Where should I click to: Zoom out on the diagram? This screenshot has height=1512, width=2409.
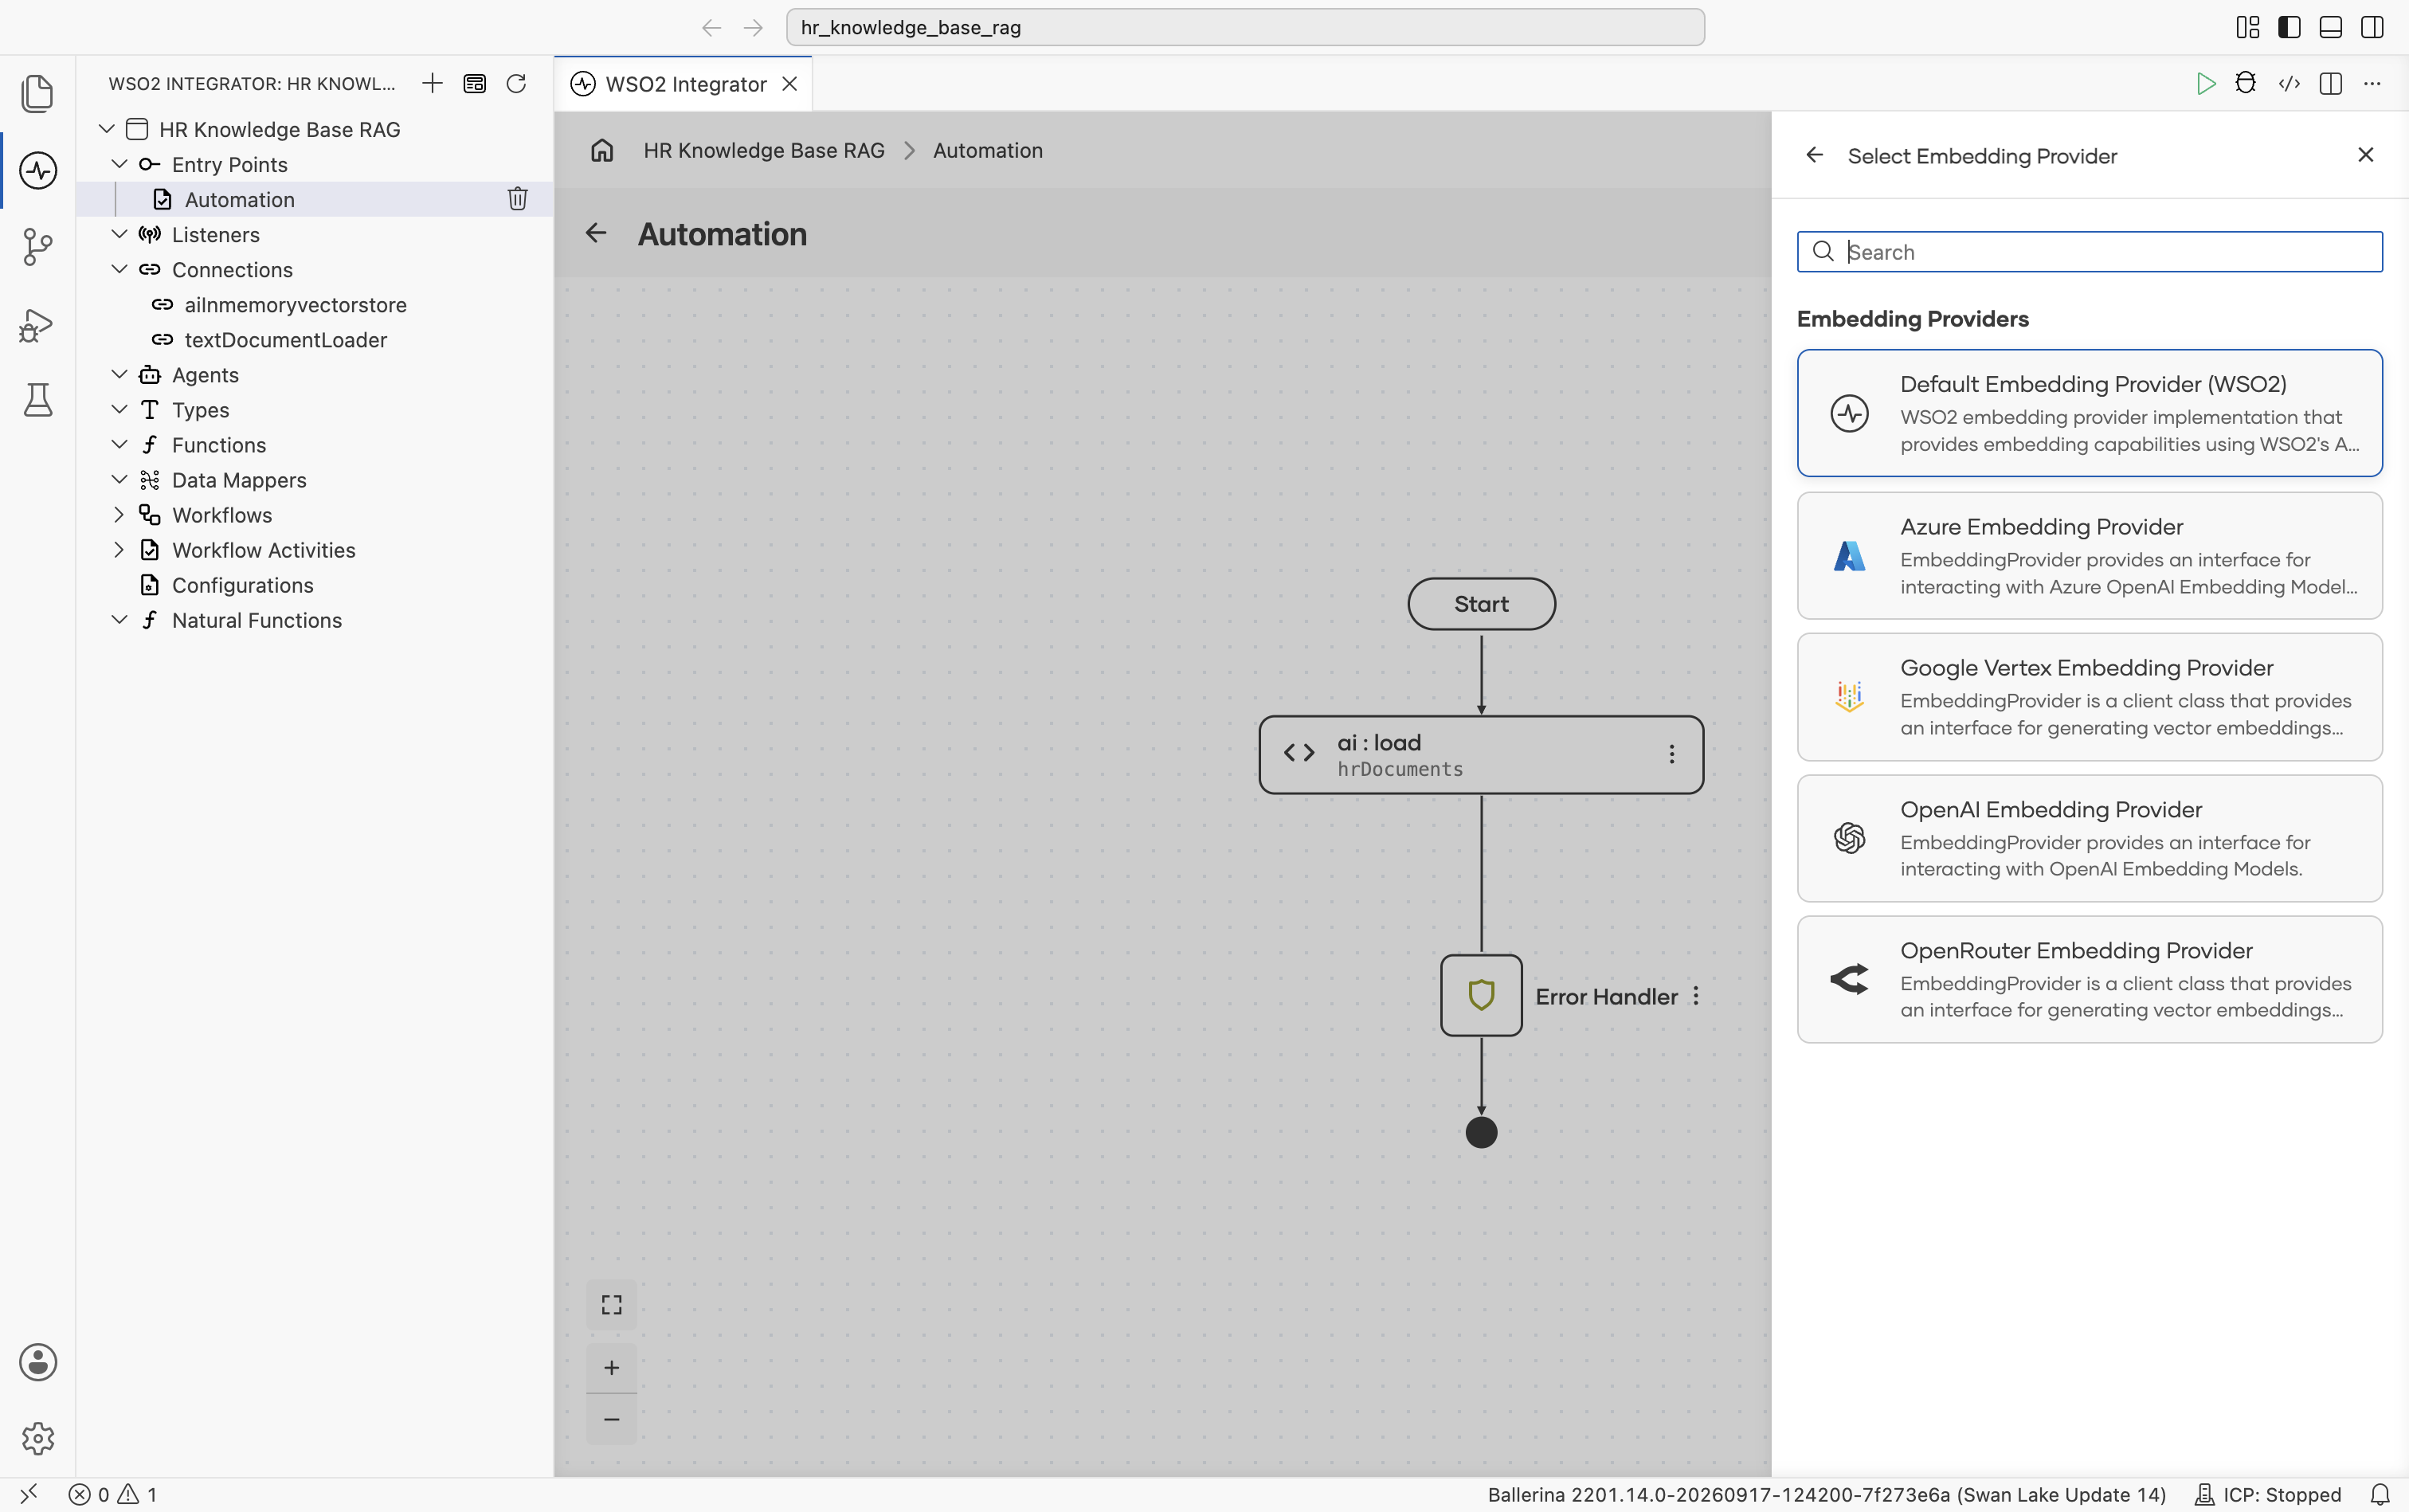[x=612, y=1419]
